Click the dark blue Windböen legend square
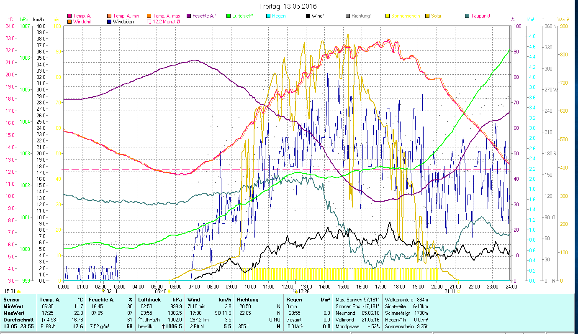Image resolution: width=578 pixels, height=334 pixels. (x=110, y=21)
